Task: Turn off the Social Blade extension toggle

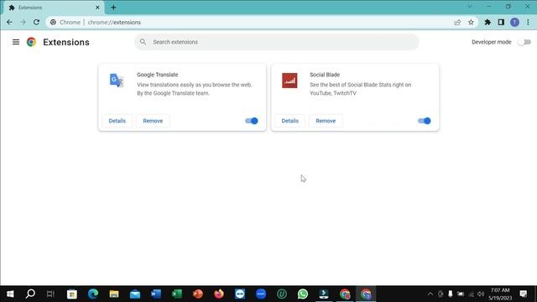Action: point(425,121)
